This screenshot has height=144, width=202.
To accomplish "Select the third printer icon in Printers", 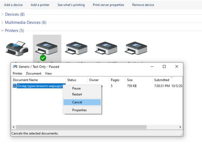I will (77, 48).
